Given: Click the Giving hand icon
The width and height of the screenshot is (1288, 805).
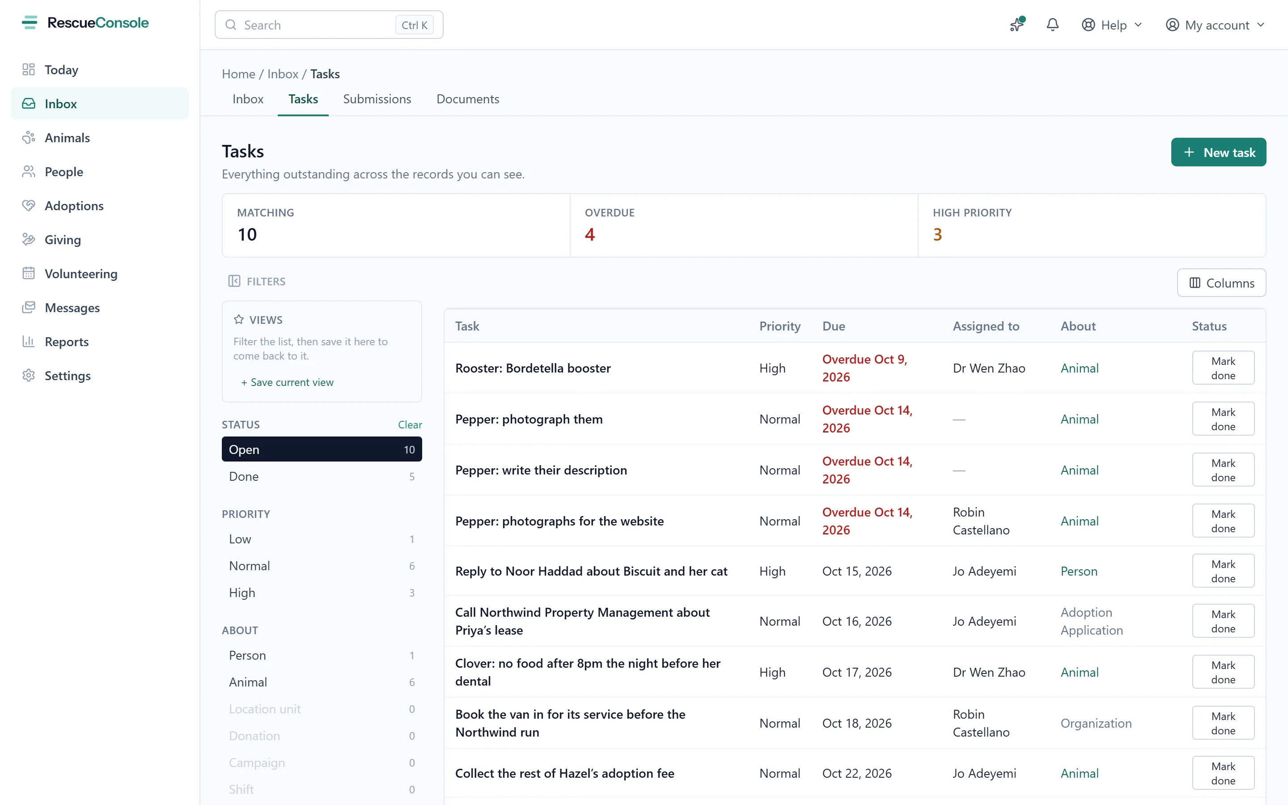Looking at the screenshot, I should [x=29, y=240].
